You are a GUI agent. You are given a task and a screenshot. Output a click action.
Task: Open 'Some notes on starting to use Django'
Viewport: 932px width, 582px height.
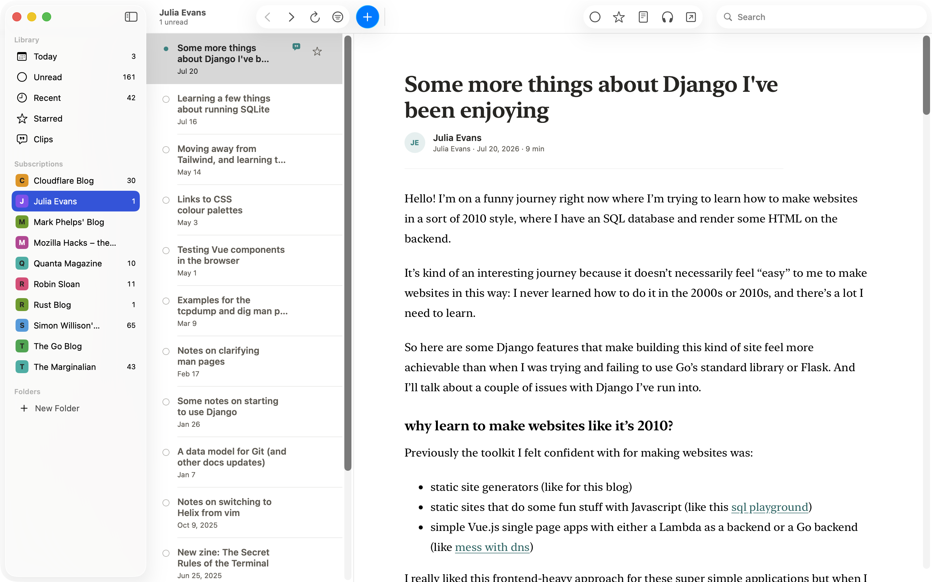[x=244, y=412]
